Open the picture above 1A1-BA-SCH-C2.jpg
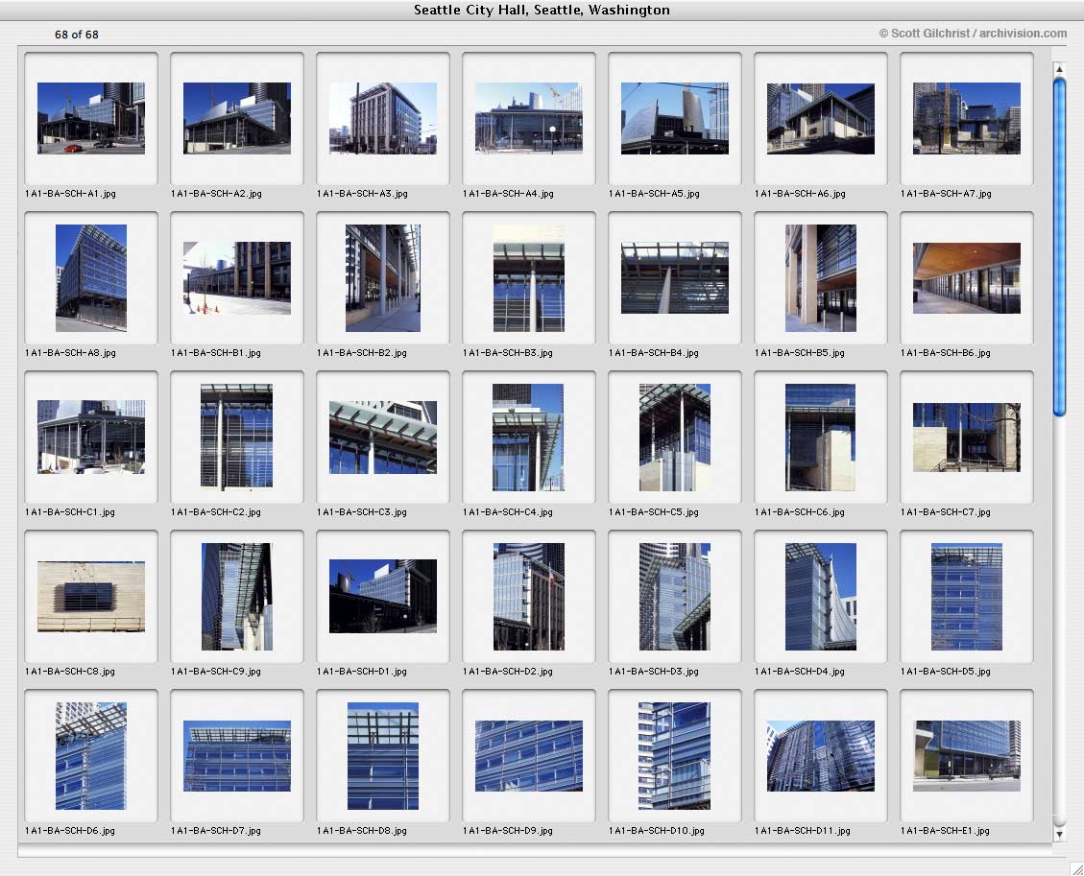Viewport: 1084px width, 876px height. (x=237, y=437)
